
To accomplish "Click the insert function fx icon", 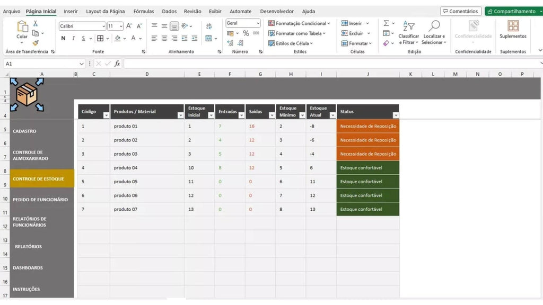I will (x=117, y=64).
